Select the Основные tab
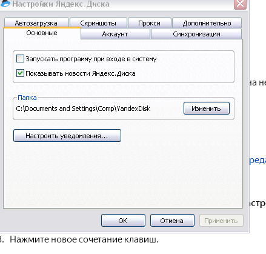 click(x=42, y=33)
